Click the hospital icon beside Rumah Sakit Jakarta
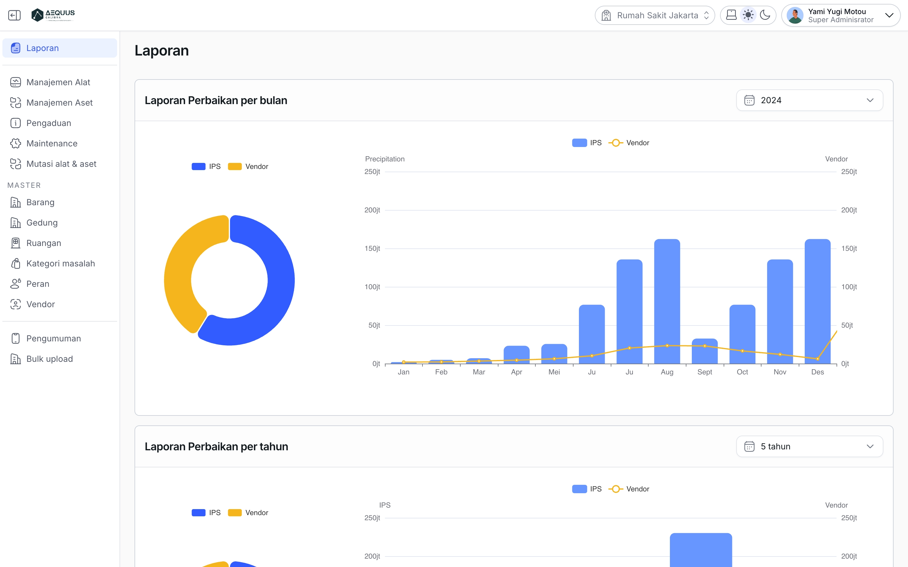The image size is (908, 567). (x=606, y=15)
